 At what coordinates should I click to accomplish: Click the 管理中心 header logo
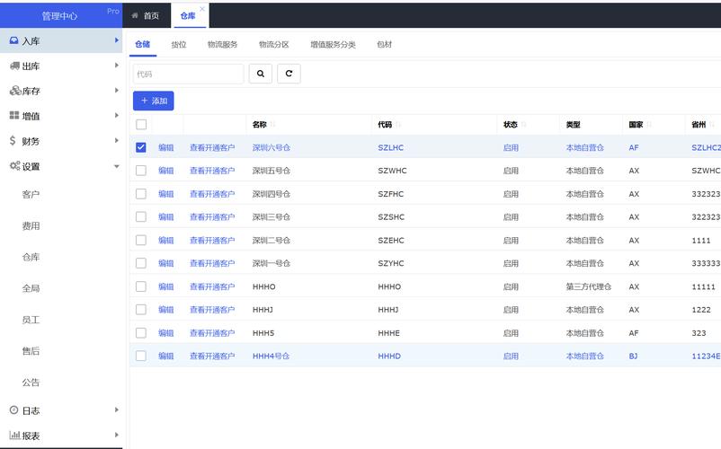[59, 16]
